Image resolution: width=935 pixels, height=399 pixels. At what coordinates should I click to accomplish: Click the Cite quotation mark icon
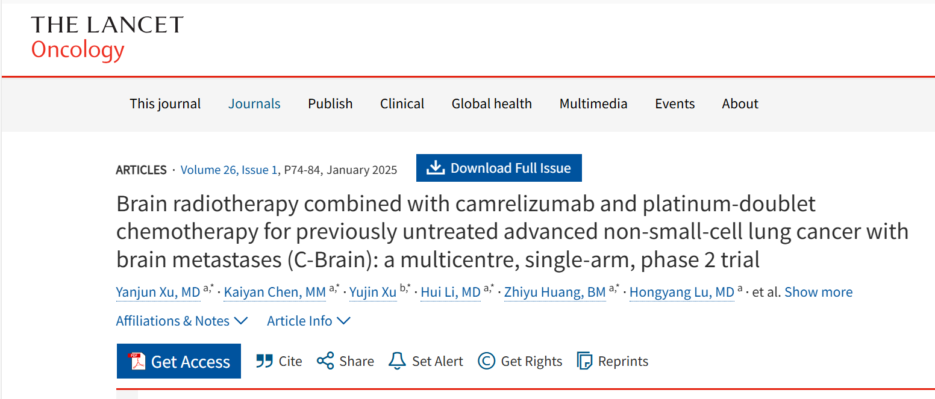click(x=264, y=361)
